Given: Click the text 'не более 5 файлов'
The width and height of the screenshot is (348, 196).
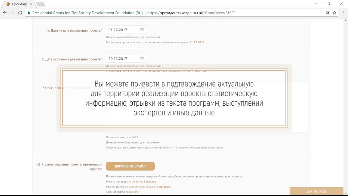Looking at the screenshot, I should (144, 182).
